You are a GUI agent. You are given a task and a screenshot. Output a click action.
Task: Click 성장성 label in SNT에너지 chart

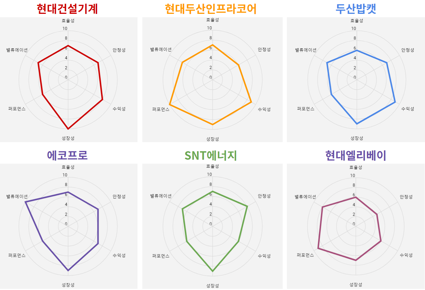(x=212, y=286)
